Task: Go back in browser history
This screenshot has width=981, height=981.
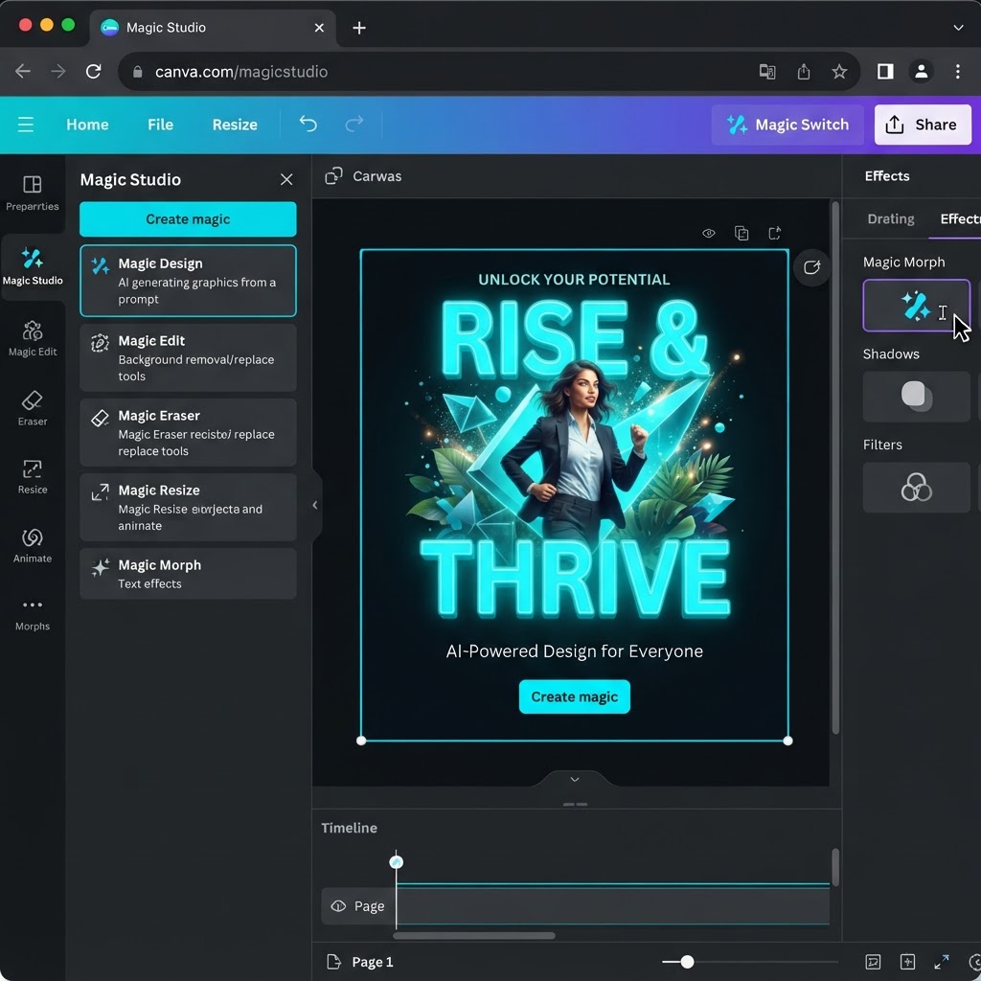Action: pos(23,71)
